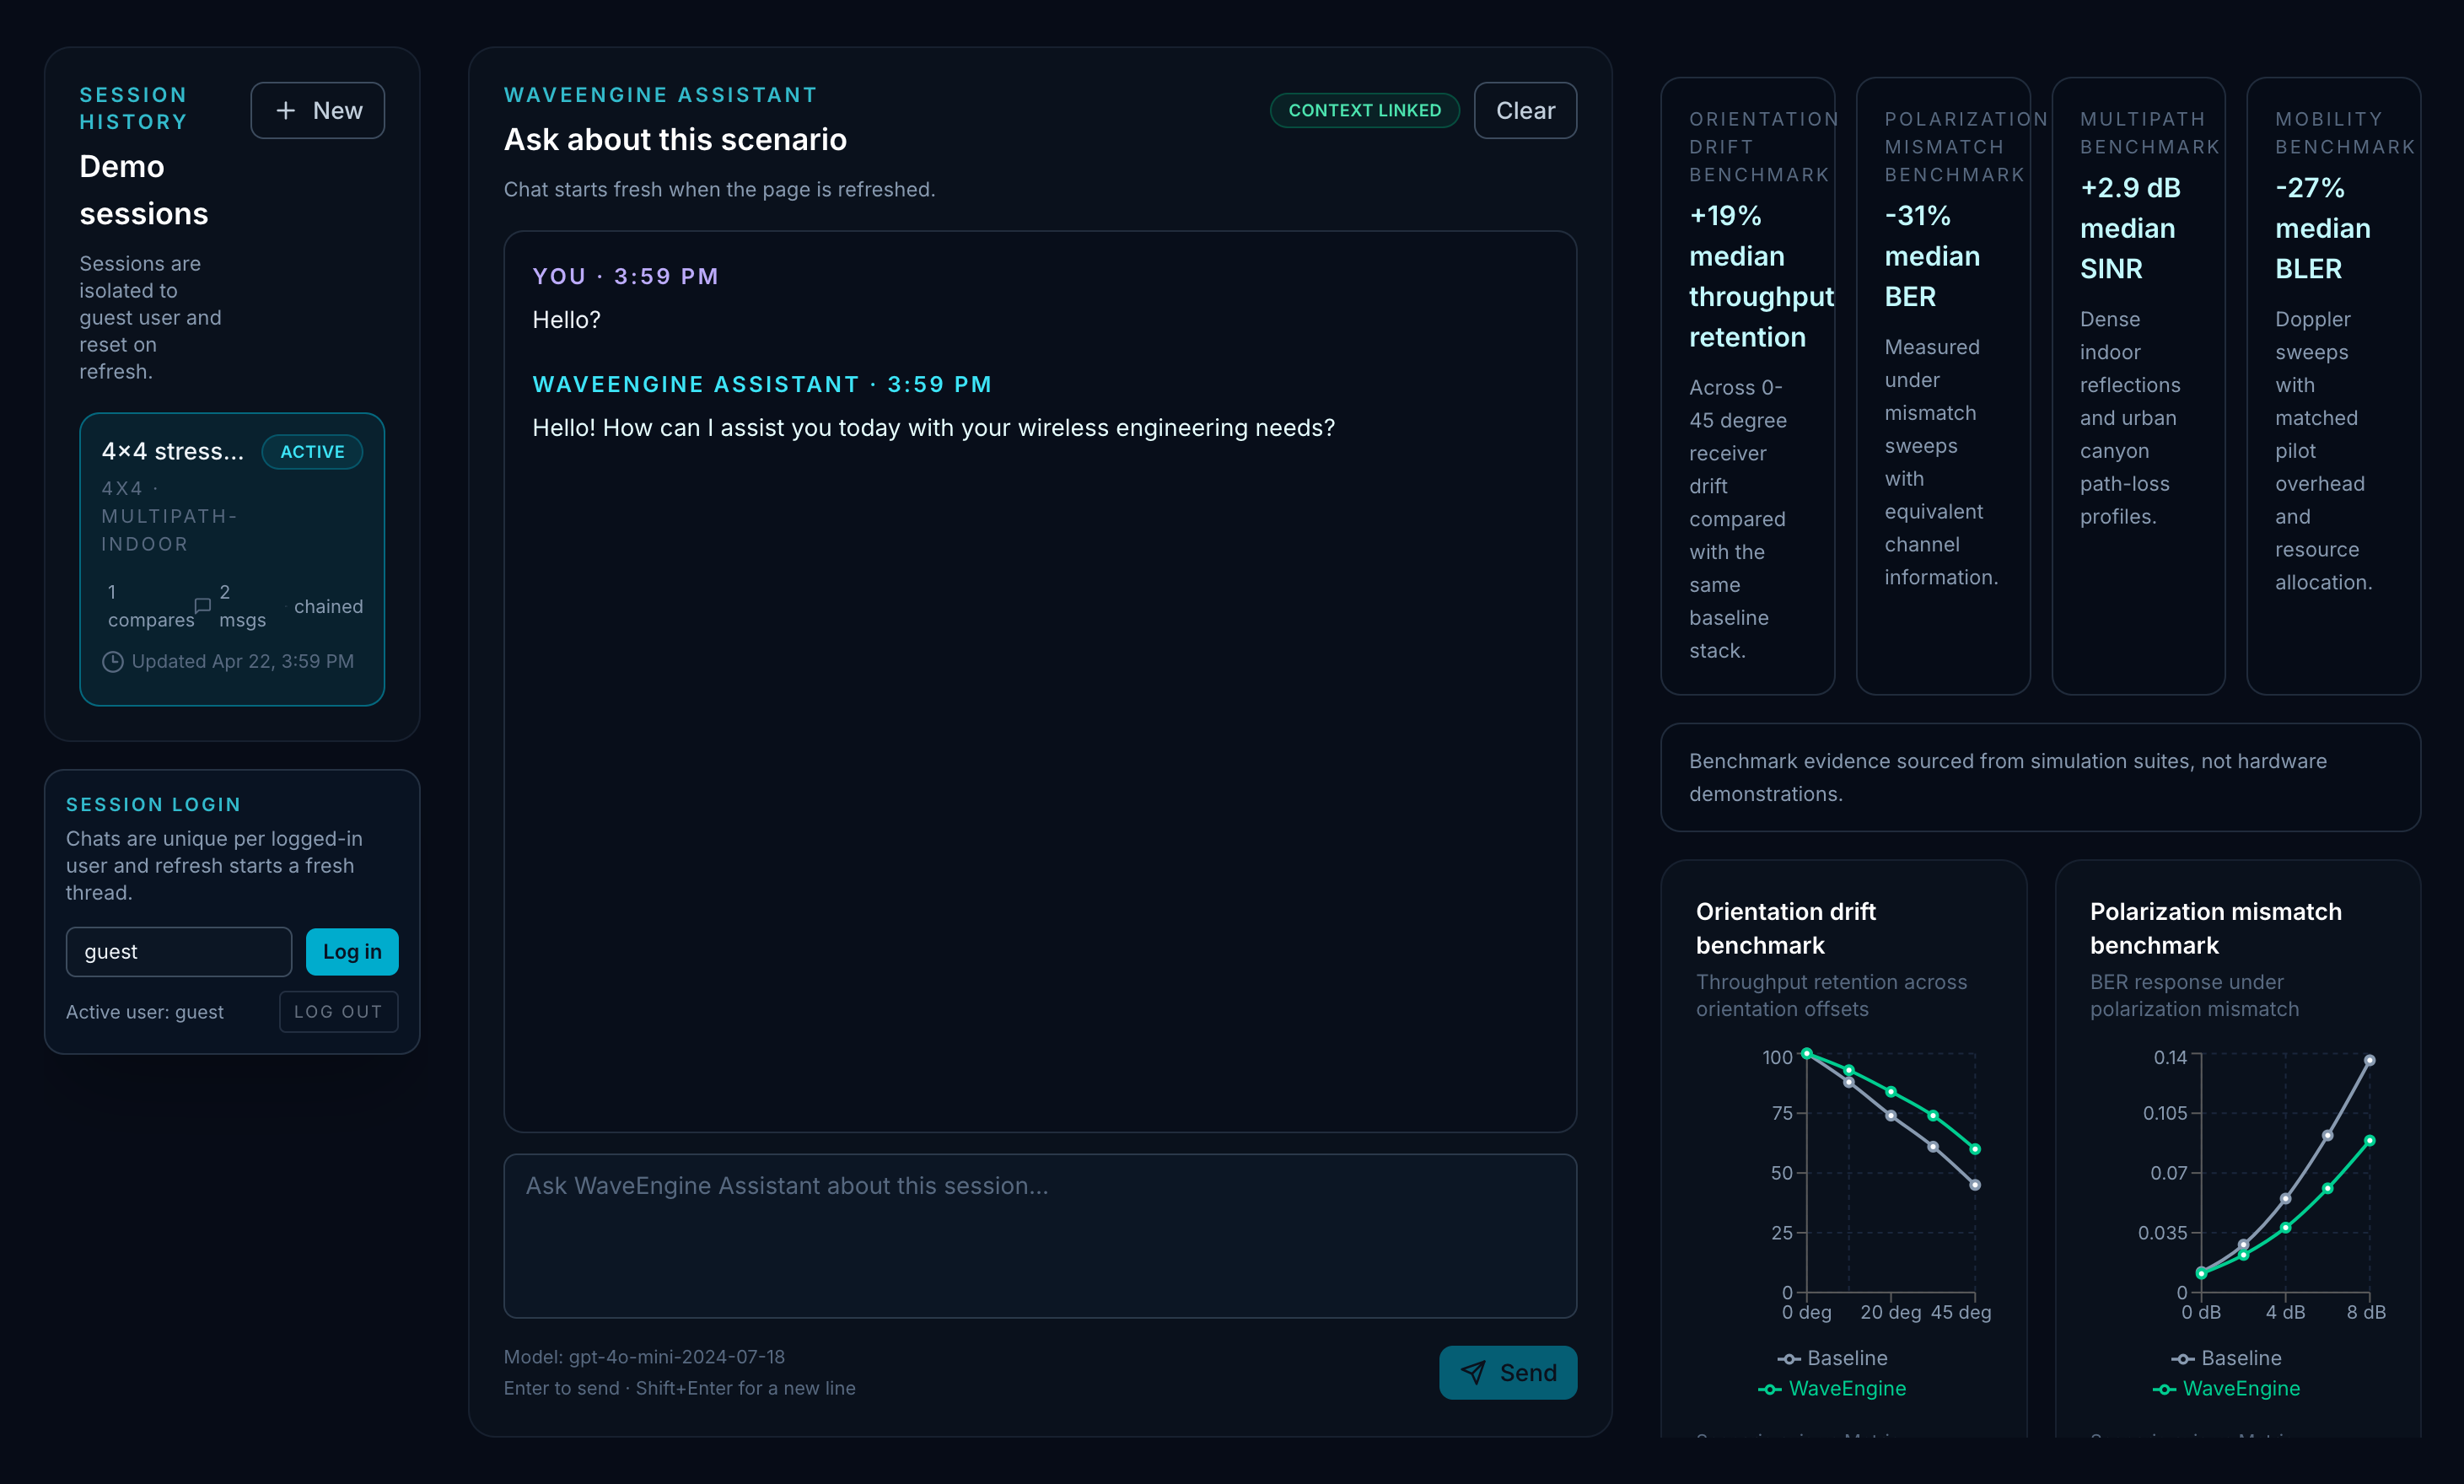Click '4X4 · MULTIPATH-INDOOR' session subtitle
Viewport: 2464px width, 1484px height.
(x=169, y=516)
